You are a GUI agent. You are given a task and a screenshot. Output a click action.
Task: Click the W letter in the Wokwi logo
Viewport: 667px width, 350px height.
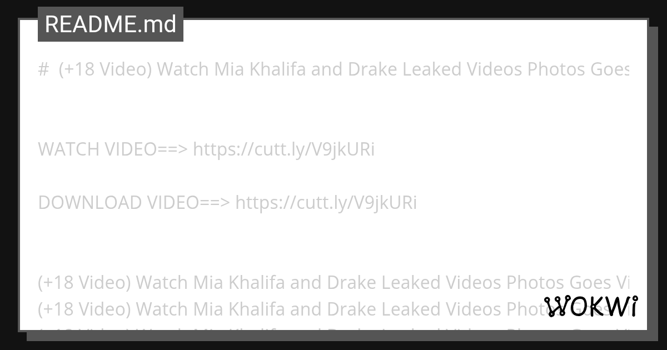pos(556,307)
